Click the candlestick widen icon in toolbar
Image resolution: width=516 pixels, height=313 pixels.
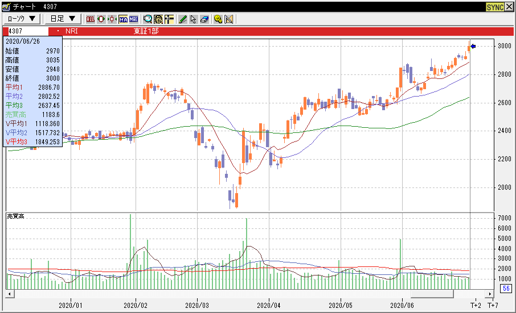point(101,19)
